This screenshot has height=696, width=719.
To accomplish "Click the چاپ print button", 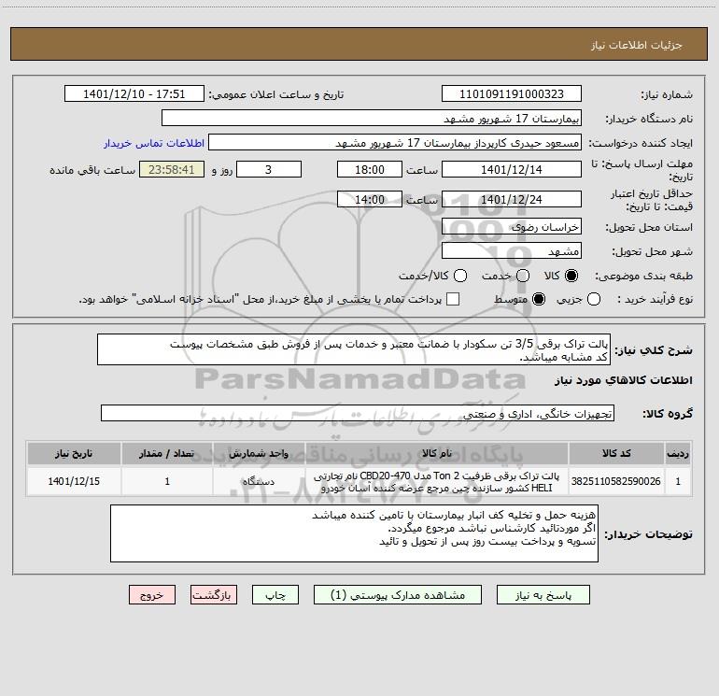I will (275, 594).
